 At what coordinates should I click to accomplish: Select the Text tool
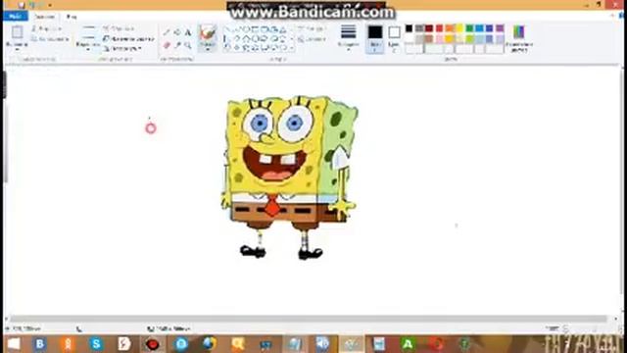point(188,32)
